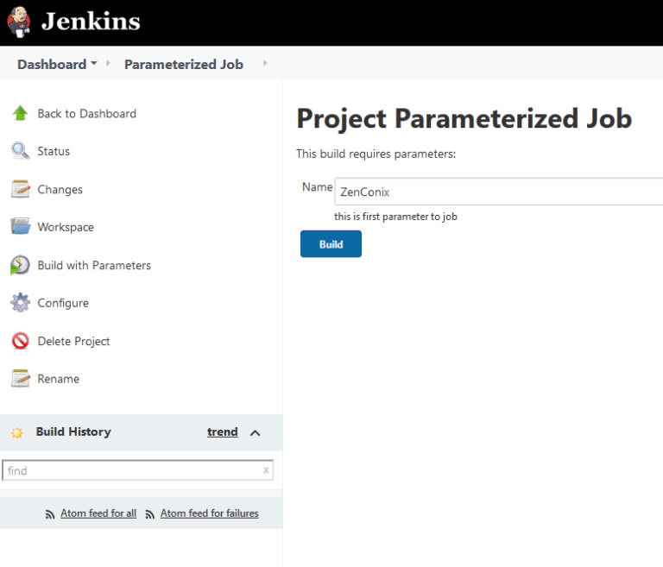The image size is (663, 567).
Task: Click the Jenkins butler logo icon
Action: 19,22
